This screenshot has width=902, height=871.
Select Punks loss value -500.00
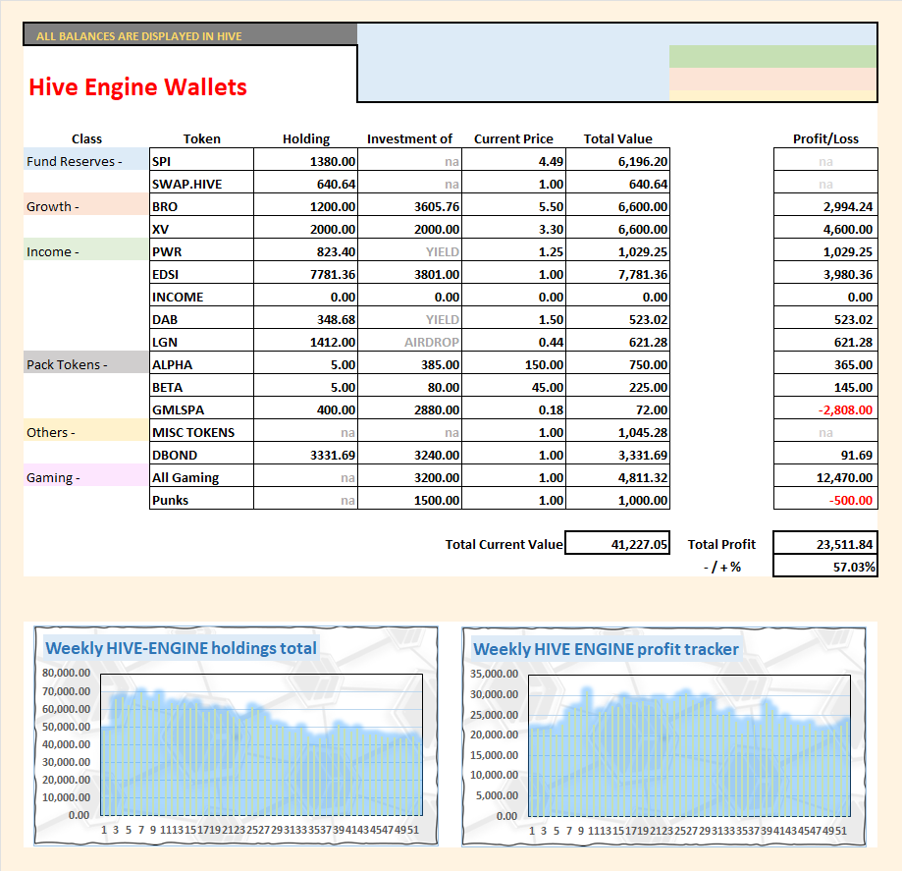(825, 498)
